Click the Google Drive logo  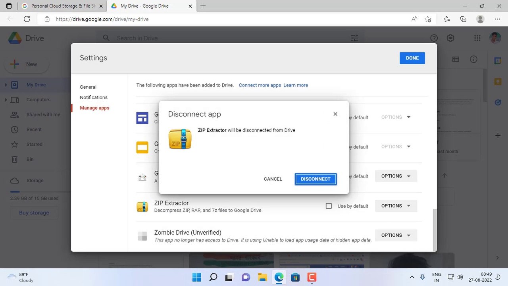point(15,38)
